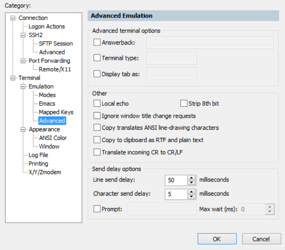The image size is (285, 250).
Task: Check Copy translates ANSI line-drawing characters
Action: [97, 128]
